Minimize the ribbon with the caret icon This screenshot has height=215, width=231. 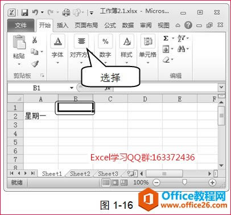[x=178, y=25]
